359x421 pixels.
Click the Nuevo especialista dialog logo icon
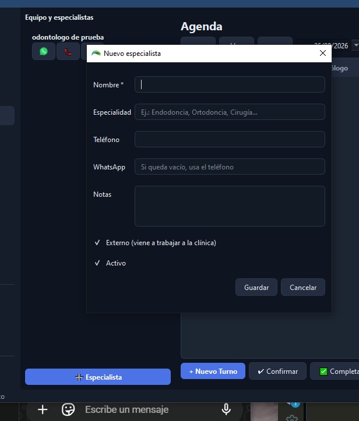(x=96, y=54)
